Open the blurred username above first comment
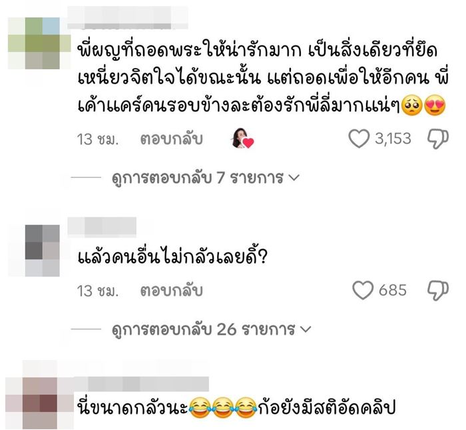 [128, 17]
